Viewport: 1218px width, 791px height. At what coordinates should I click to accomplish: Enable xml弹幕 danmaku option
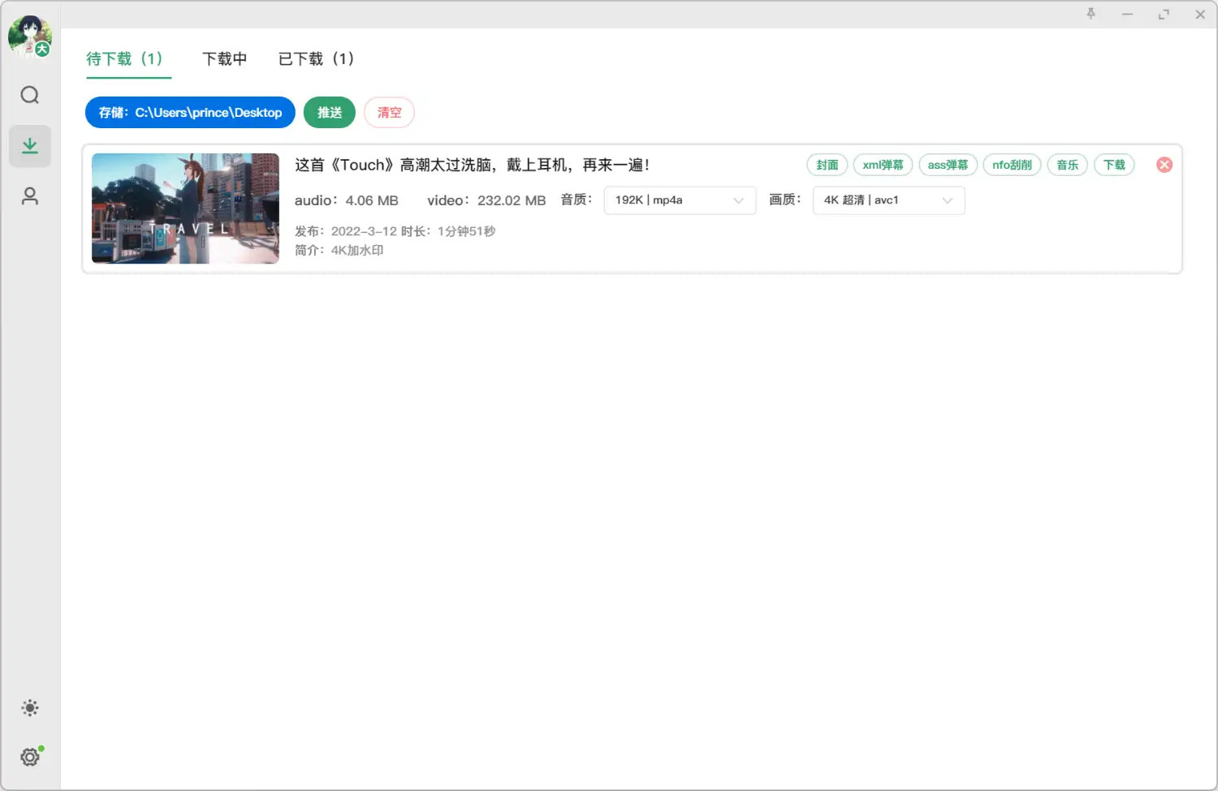(883, 165)
